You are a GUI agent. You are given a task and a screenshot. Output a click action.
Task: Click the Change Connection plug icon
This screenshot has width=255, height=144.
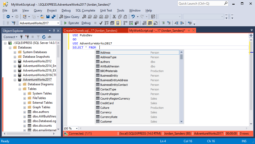(x=14, y=23)
